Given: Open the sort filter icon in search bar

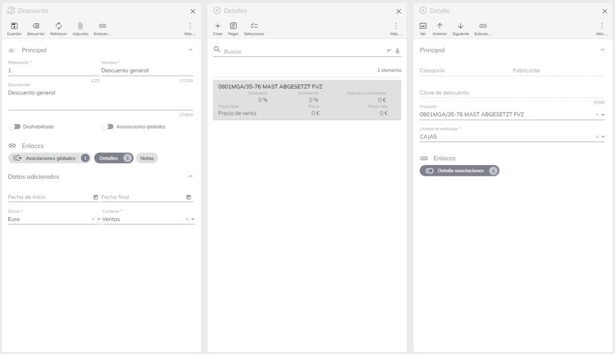Looking at the screenshot, I should click(x=389, y=51).
